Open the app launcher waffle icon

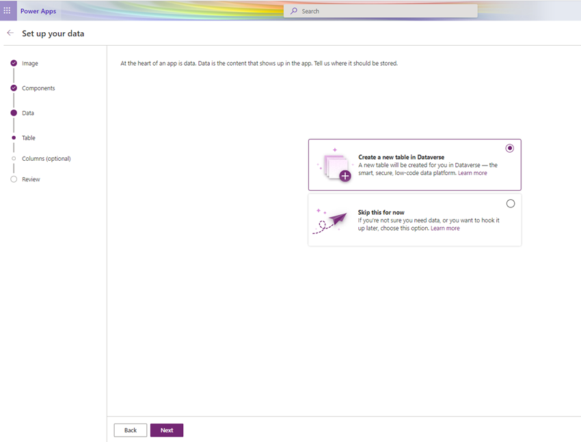7,10
